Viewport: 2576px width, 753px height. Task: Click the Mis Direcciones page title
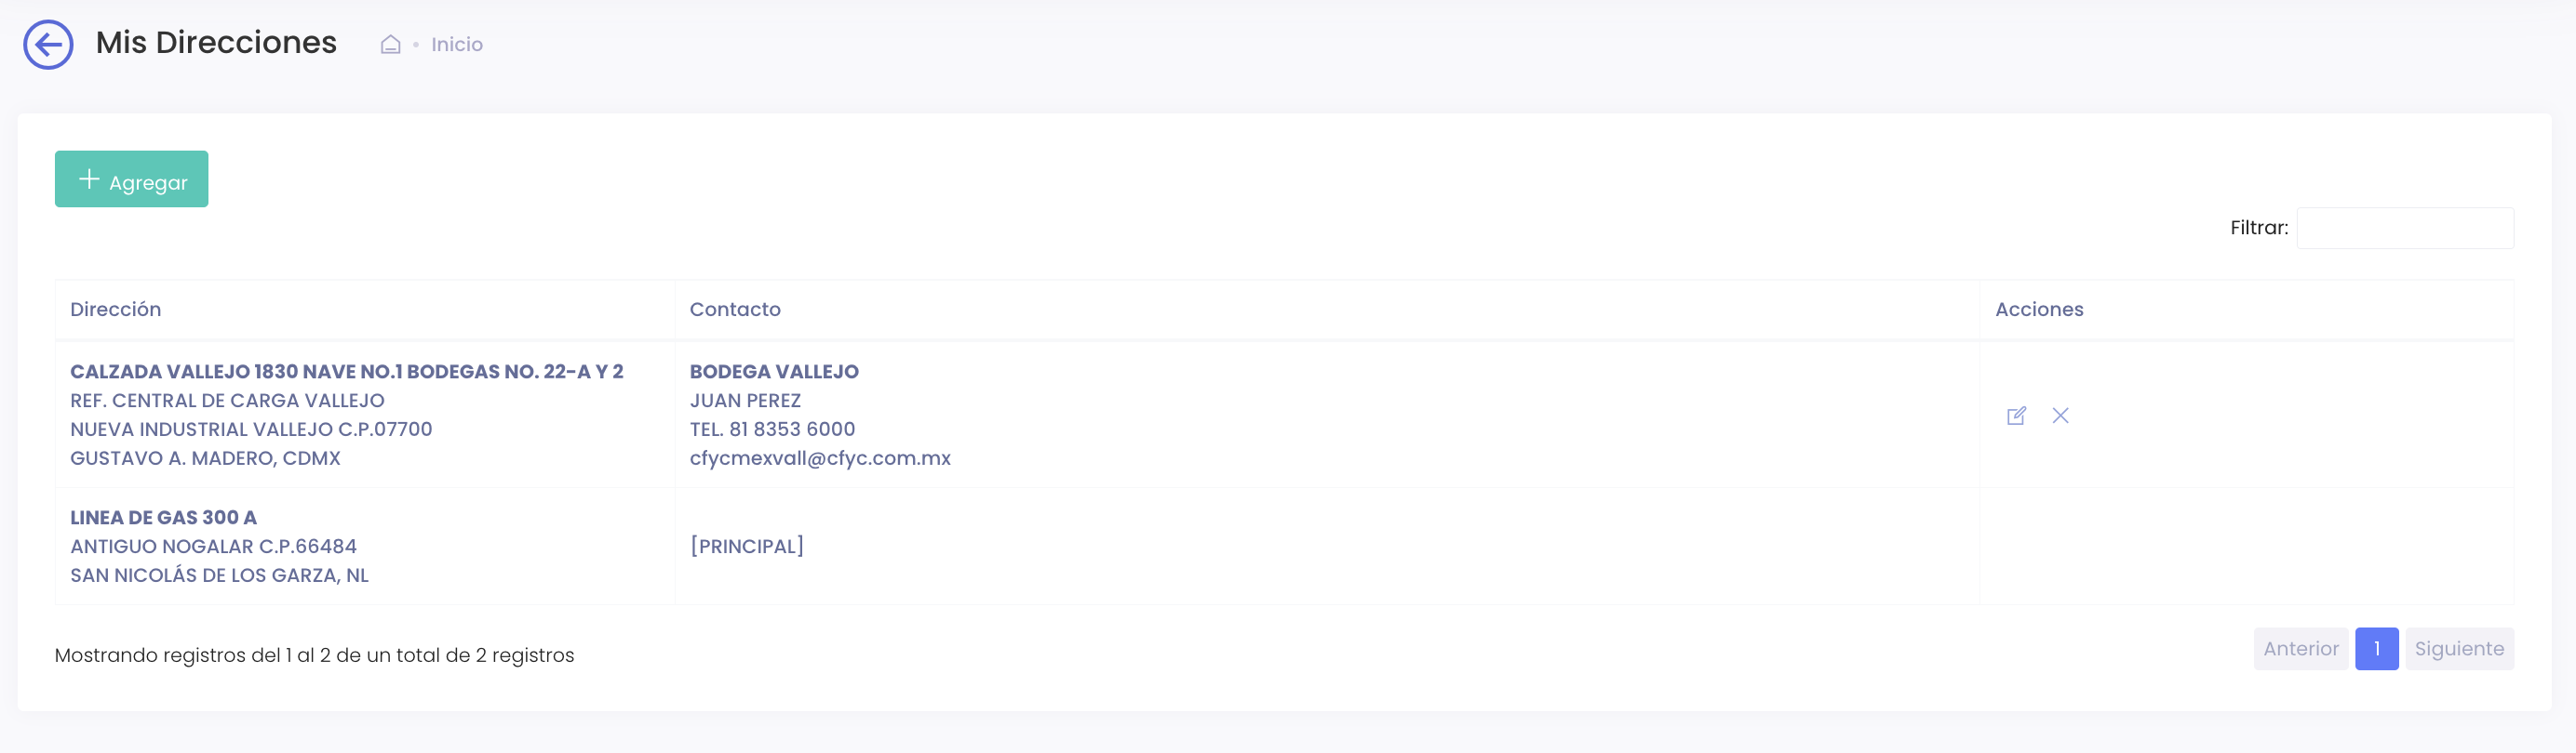coord(216,43)
